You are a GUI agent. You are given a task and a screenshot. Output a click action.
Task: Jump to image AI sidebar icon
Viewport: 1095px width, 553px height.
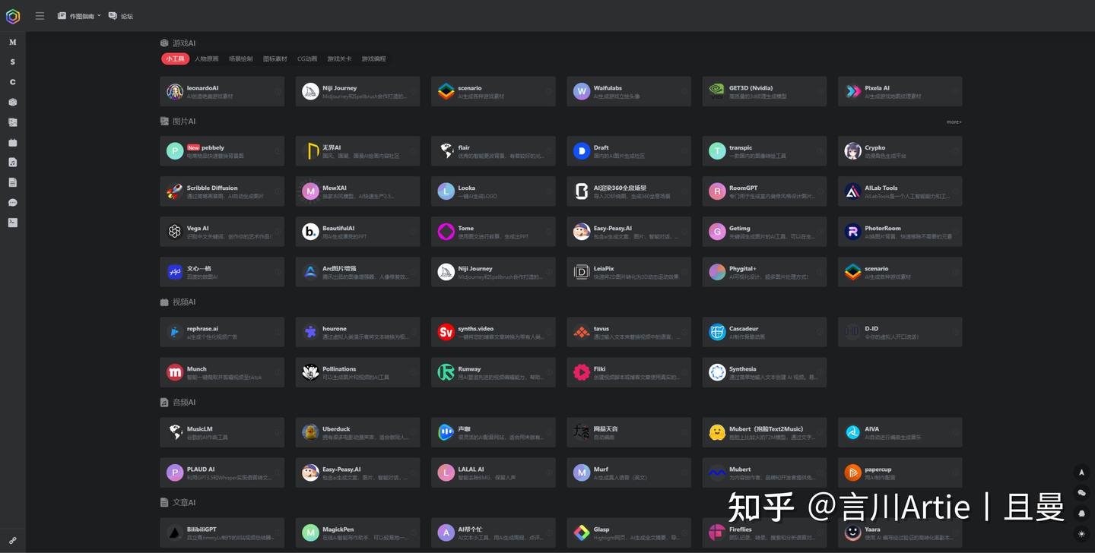click(12, 122)
